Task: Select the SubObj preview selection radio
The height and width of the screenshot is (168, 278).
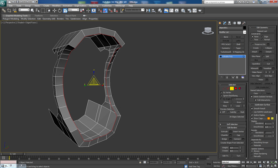Action: 228,112
